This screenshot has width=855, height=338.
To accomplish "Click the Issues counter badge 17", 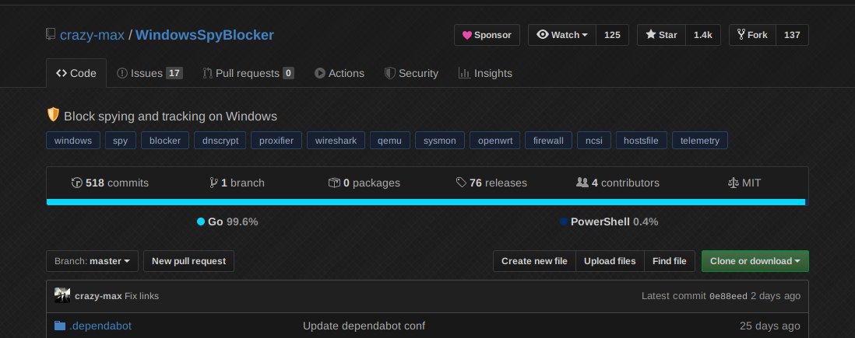I will pos(174,74).
